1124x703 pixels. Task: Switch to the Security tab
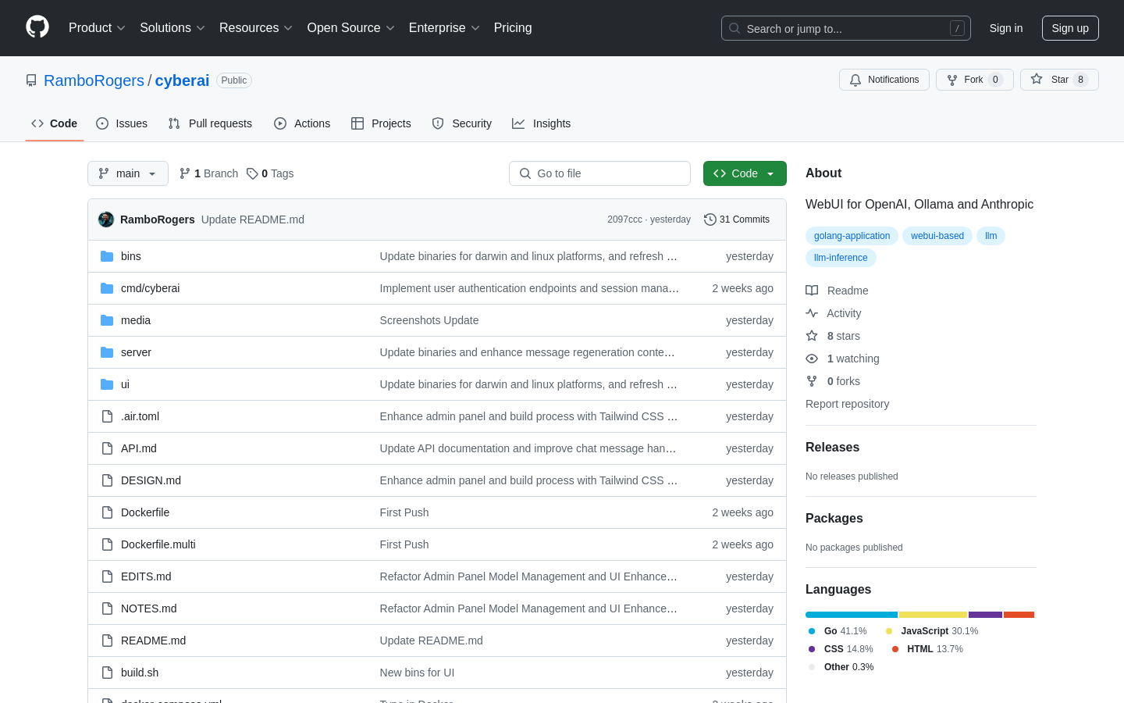coord(462,123)
